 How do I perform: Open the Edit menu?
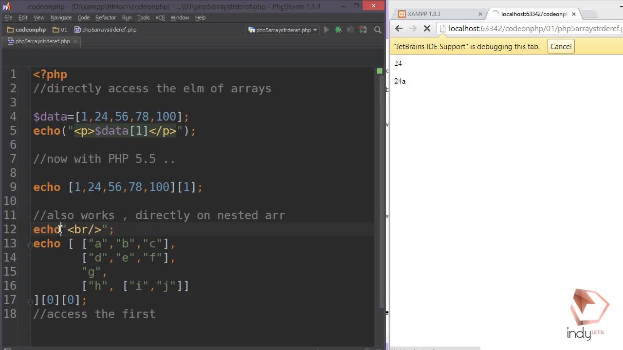coord(23,17)
